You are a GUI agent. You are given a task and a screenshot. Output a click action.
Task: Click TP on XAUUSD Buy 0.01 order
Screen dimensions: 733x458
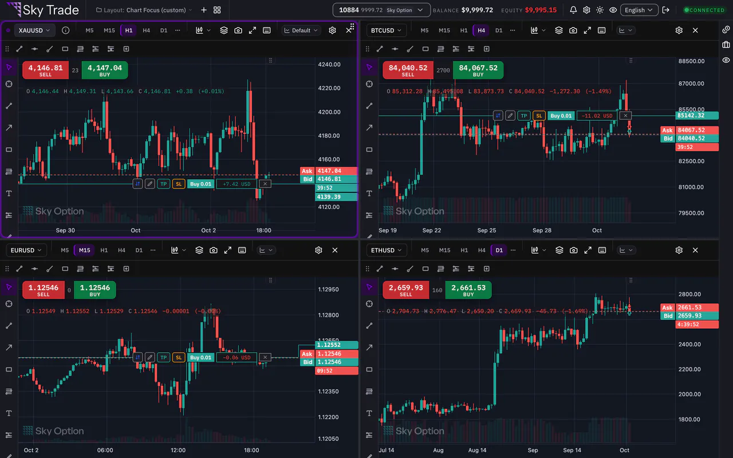point(164,184)
